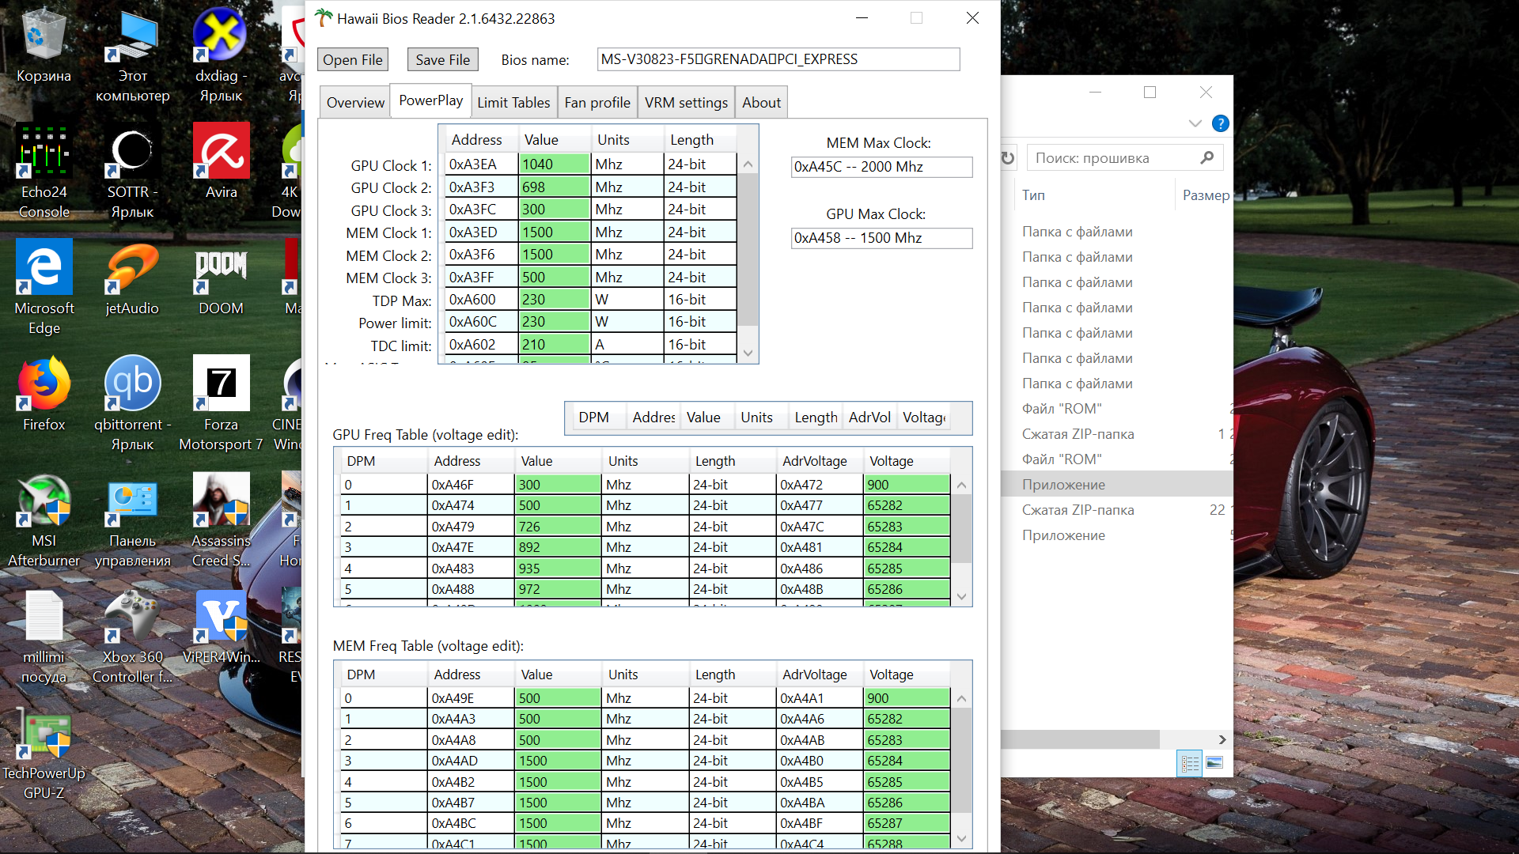The width and height of the screenshot is (1519, 854).
Task: Click the Explorer help question mark icon
Action: coord(1220,123)
